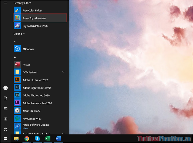Click the Power icon in Start sidebar
The height and width of the screenshot is (143, 193).
click(6, 129)
